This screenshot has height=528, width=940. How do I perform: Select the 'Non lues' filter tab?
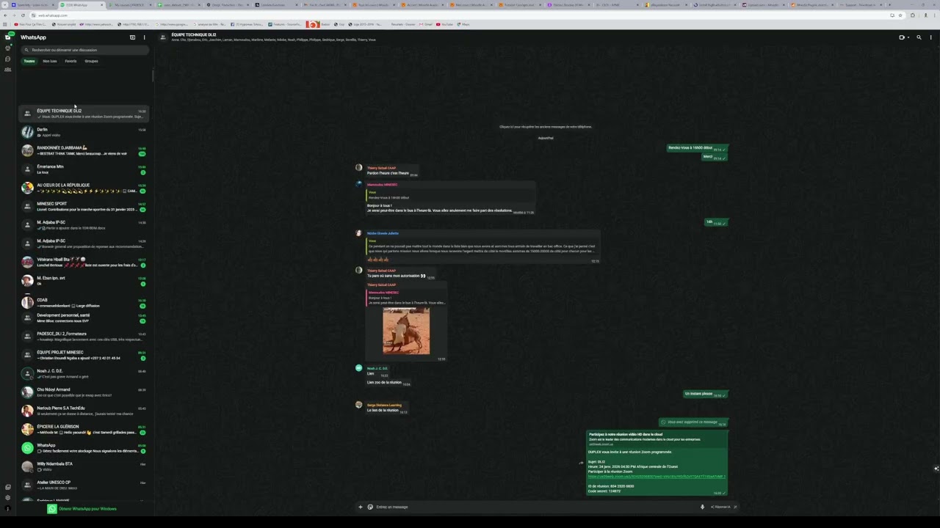pyautogui.click(x=49, y=61)
